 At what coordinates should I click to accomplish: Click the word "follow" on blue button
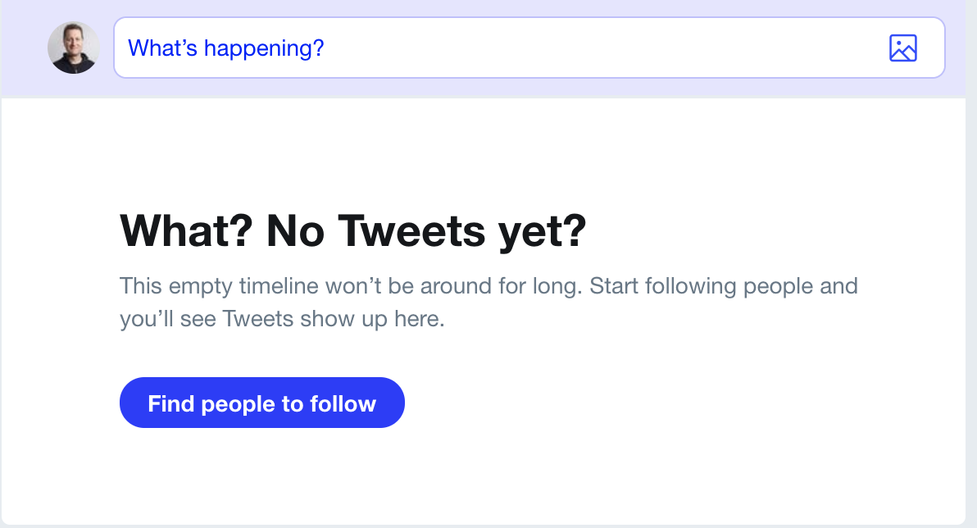tap(343, 403)
